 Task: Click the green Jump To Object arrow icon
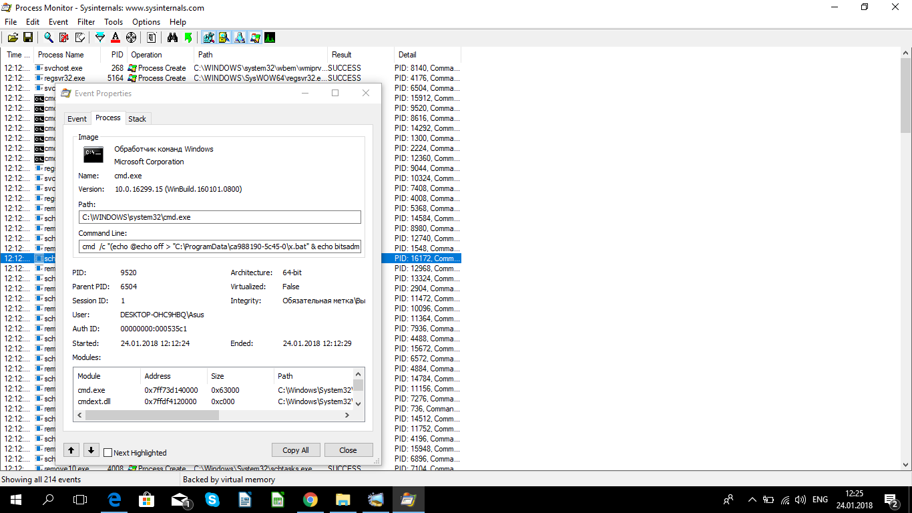188,37
